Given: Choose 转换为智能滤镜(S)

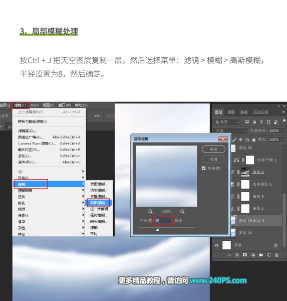Looking at the screenshot, I should 49,121.
